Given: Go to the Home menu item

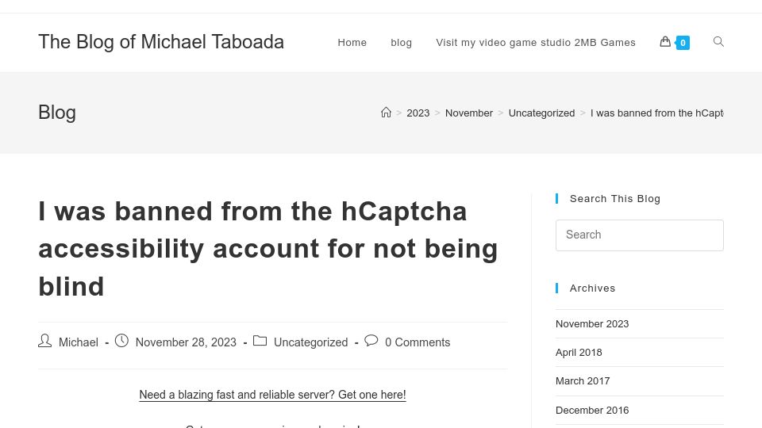Looking at the screenshot, I should click(x=352, y=43).
